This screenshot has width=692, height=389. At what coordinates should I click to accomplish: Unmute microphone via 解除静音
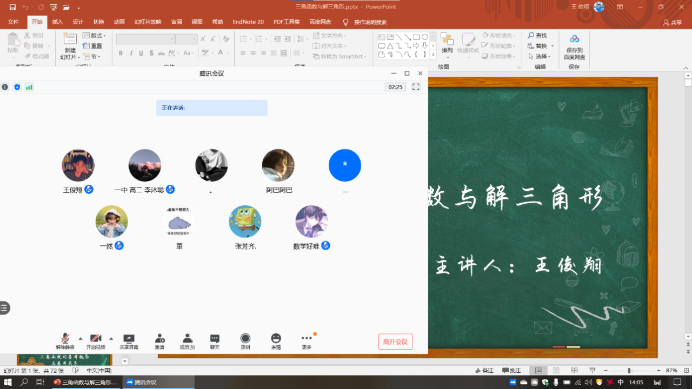(65, 339)
